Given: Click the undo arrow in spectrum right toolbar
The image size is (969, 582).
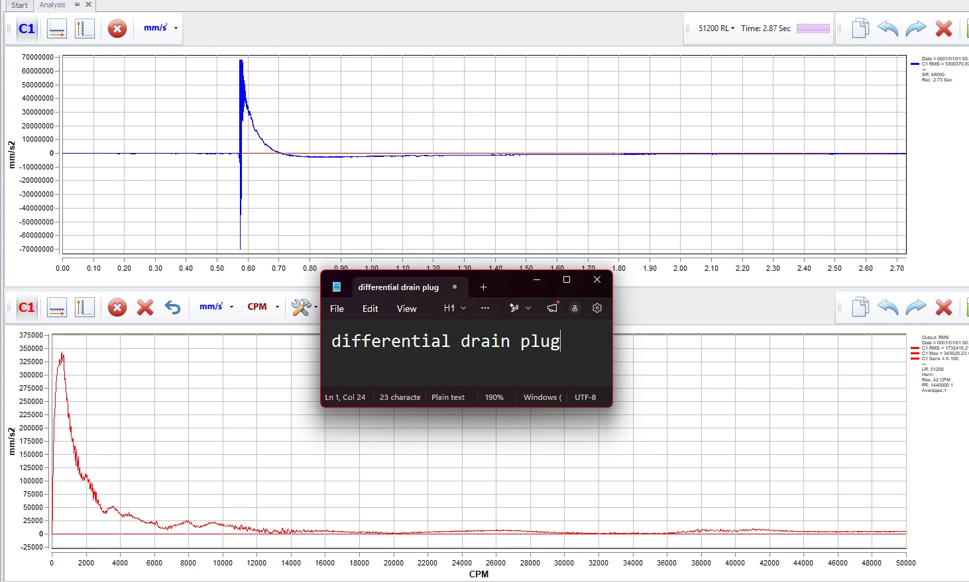Looking at the screenshot, I should [x=887, y=307].
